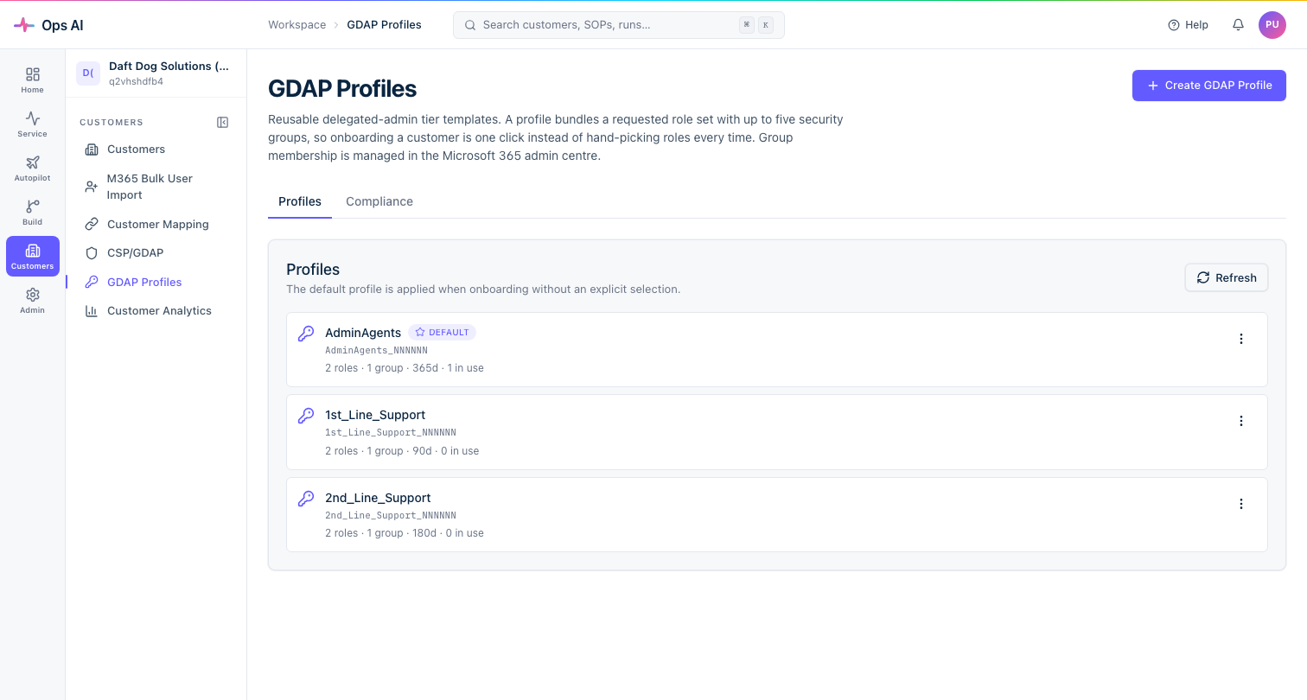The height and width of the screenshot is (700, 1307).
Task: Open the PU user avatar menu
Action: [1272, 25]
